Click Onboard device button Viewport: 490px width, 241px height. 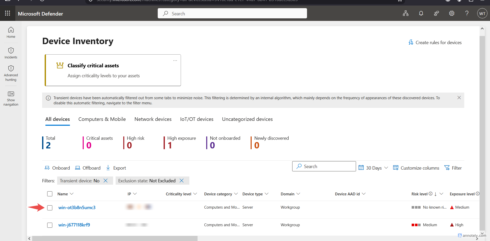pyautogui.click(x=57, y=168)
